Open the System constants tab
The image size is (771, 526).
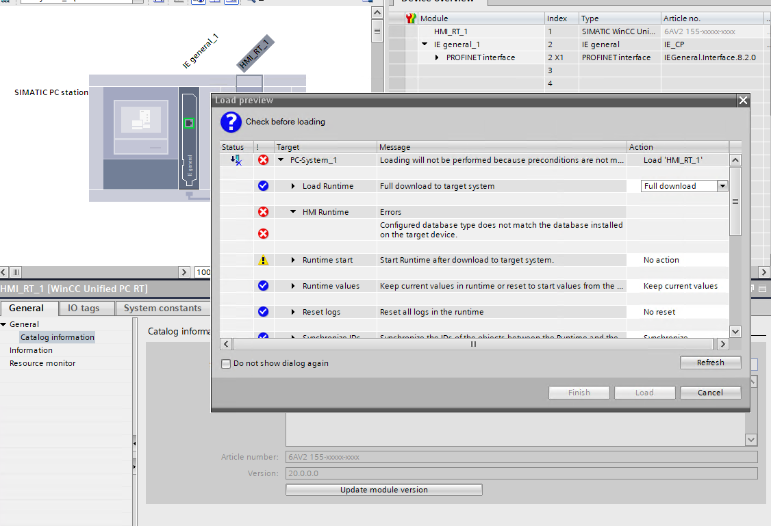pos(162,308)
